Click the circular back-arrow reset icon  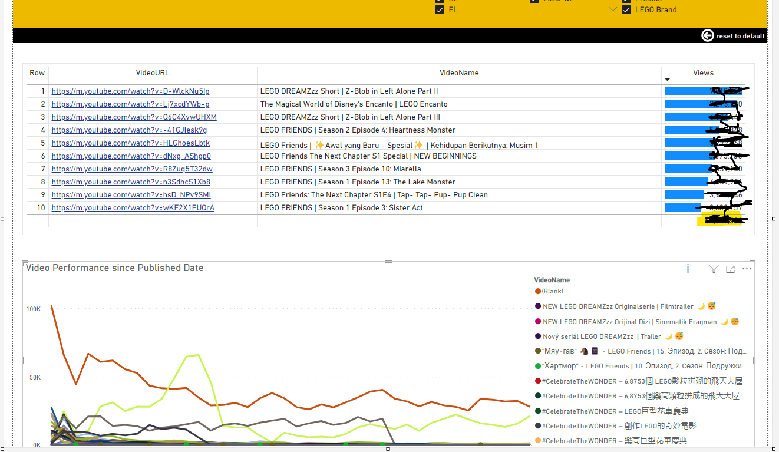pos(707,35)
